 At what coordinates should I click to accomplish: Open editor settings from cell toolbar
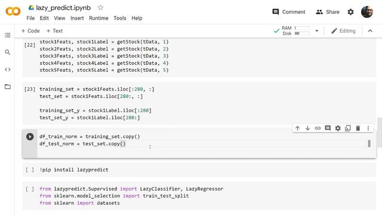pyautogui.click(x=338, y=128)
